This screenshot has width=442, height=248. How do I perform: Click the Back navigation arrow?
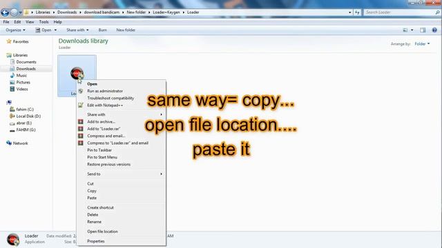(x=5, y=12)
